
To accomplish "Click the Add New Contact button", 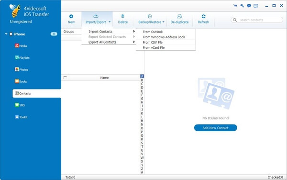I will [x=215, y=128].
